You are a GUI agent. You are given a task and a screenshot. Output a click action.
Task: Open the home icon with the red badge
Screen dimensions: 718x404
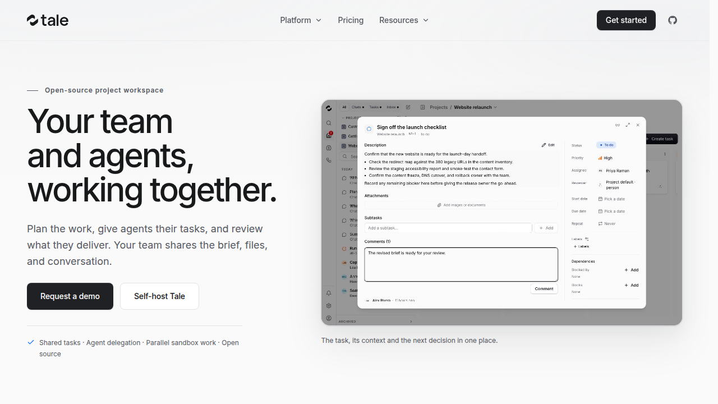(x=329, y=135)
